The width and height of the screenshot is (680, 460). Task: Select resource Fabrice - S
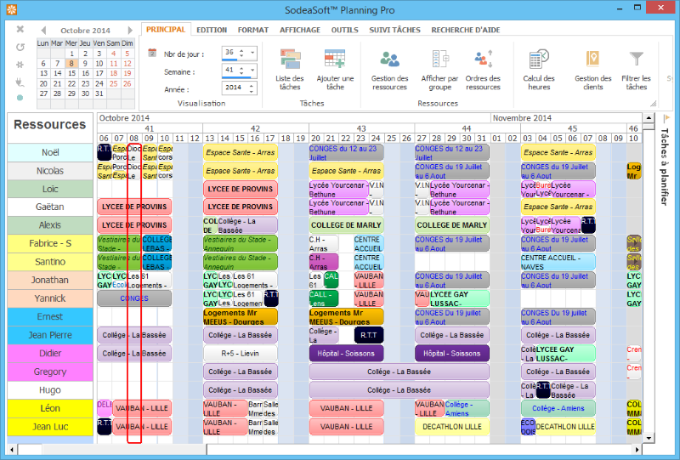tap(50, 243)
